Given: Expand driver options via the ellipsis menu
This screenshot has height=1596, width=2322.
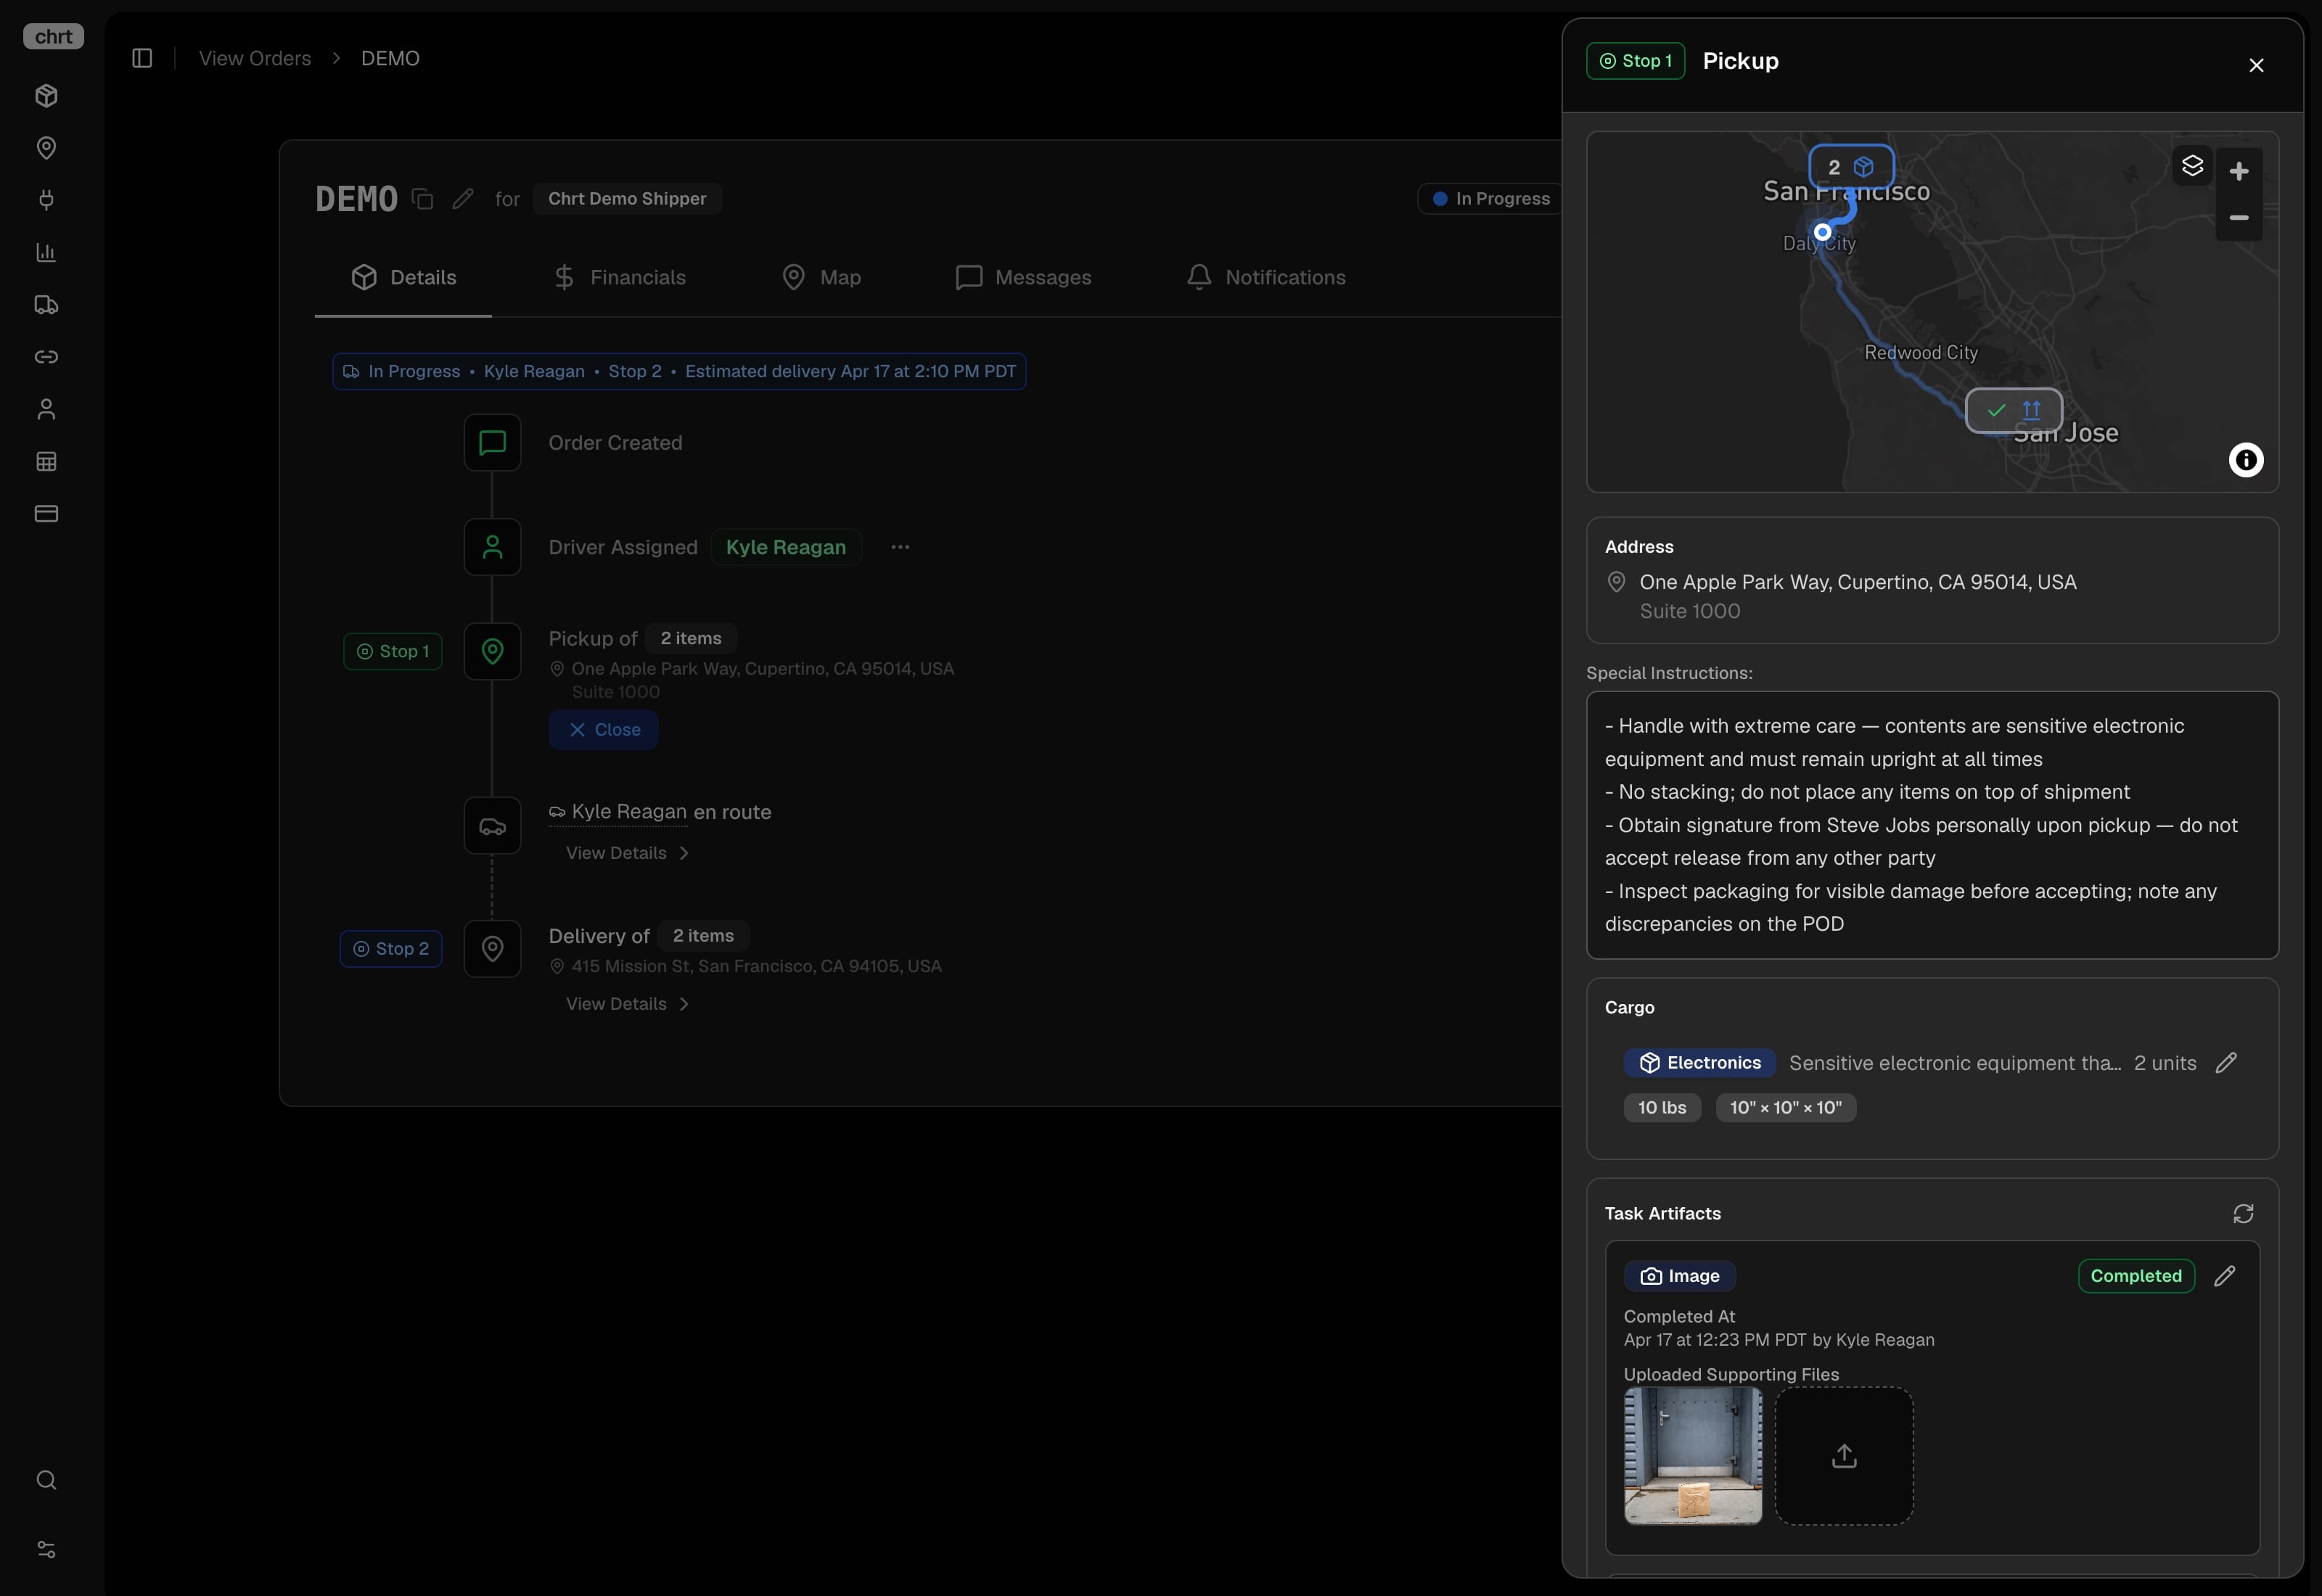Looking at the screenshot, I should (899, 547).
